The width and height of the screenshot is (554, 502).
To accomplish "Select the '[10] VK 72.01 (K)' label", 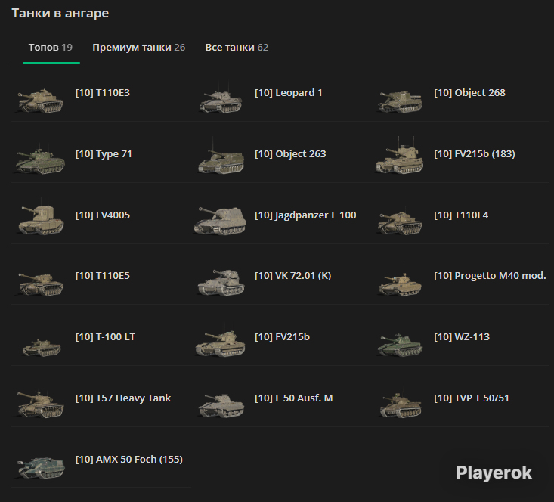I will [293, 276].
